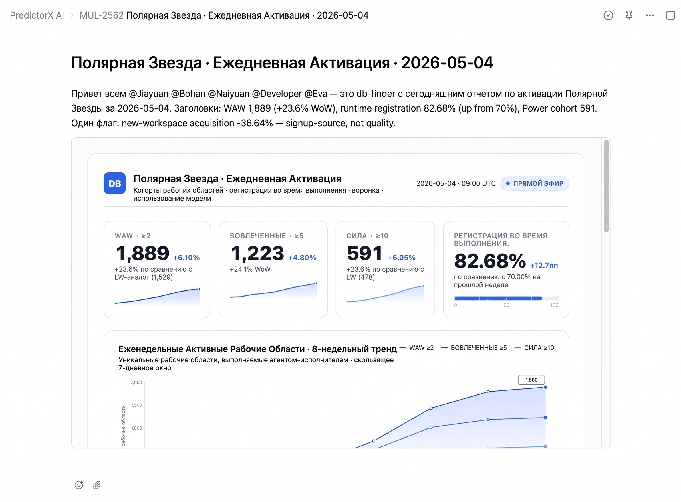Toggle the right sidebar panel icon
This screenshot has height=502, width=681.
click(x=670, y=15)
